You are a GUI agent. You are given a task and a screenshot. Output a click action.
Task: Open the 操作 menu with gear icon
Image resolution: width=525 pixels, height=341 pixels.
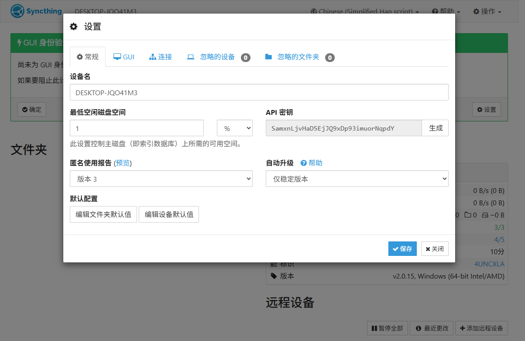487,11
